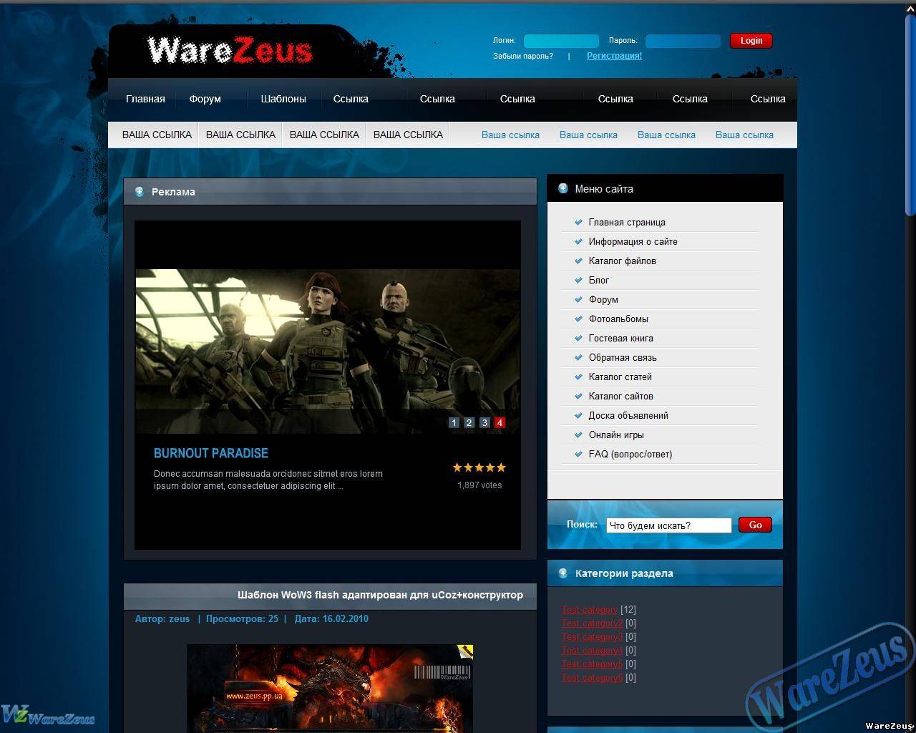
Task: Click the icon beside Меню сайта heading
Action: point(563,189)
